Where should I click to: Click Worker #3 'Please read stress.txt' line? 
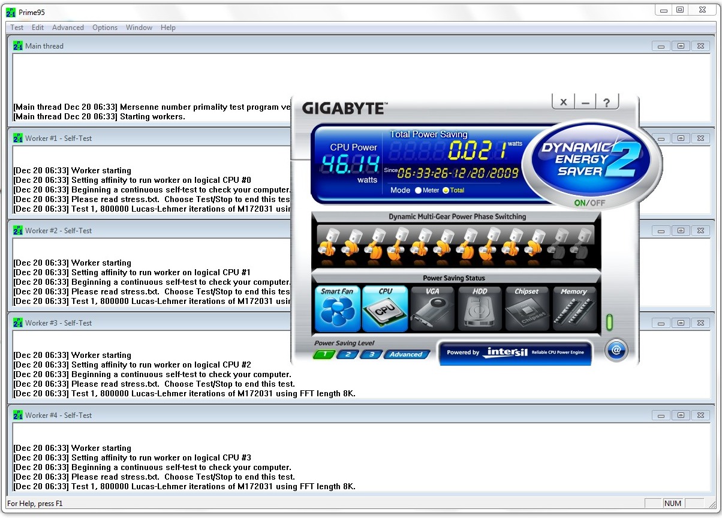(x=154, y=384)
